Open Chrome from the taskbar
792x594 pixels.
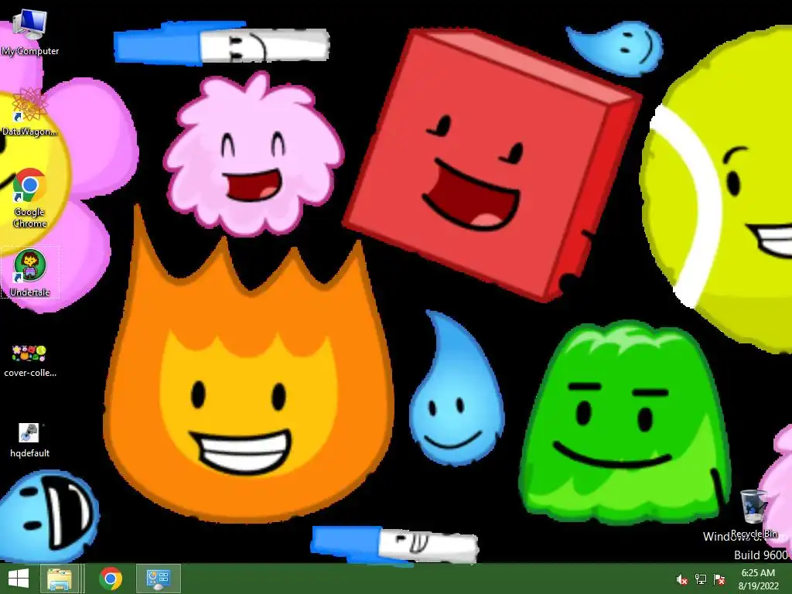pyautogui.click(x=111, y=579)
